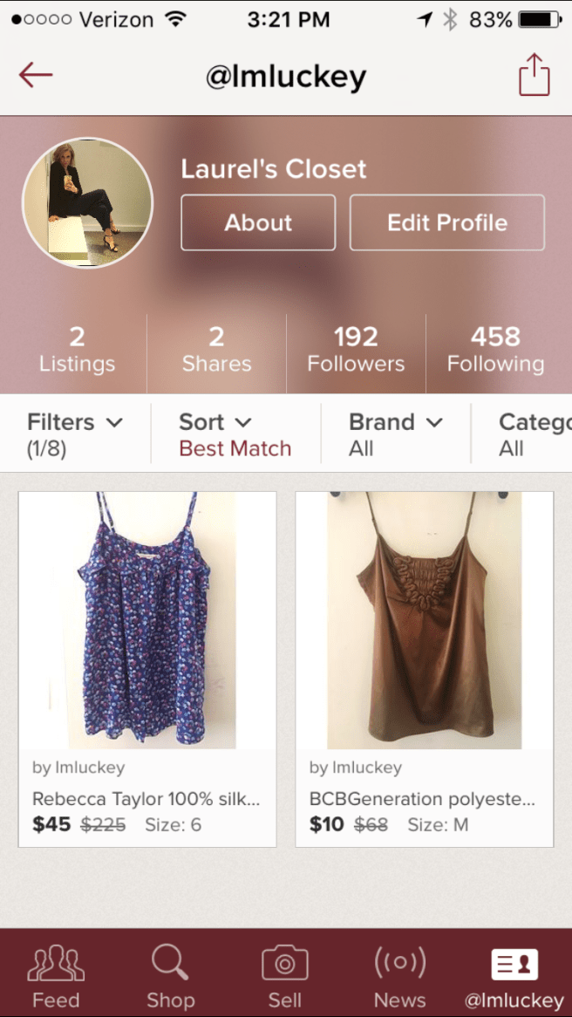The image size is (572, 1017).
Task: Expand the Filters dropdown
Action: [x=75, y=434]
